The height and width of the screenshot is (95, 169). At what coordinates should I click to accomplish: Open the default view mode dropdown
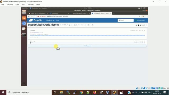144,25
